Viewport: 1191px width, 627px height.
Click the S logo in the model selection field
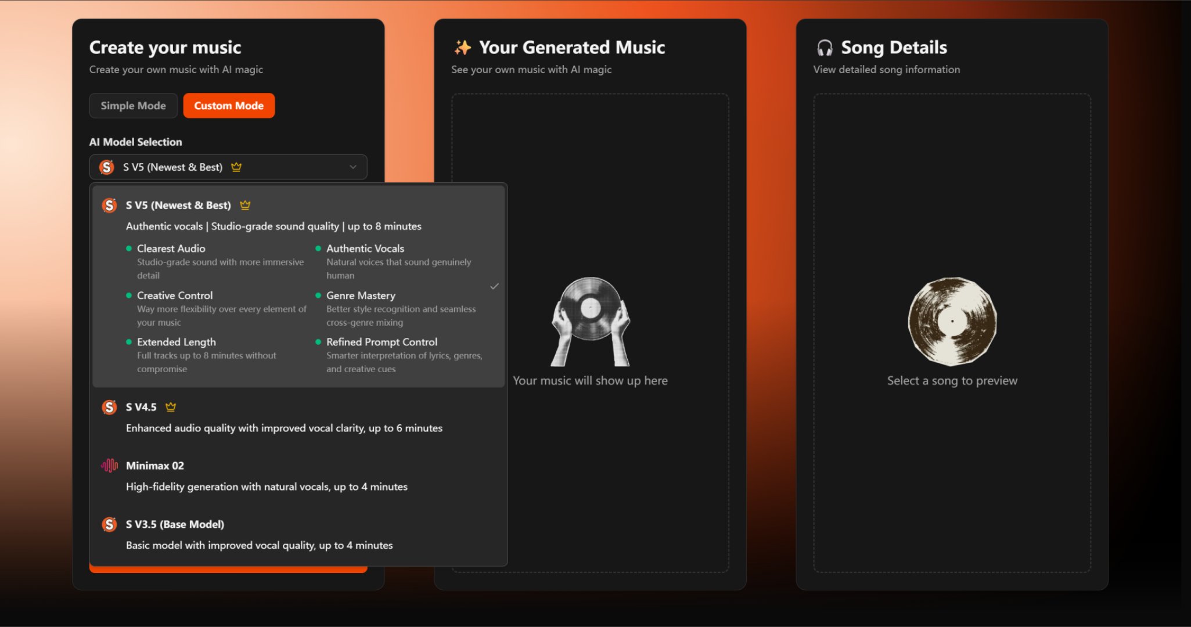(x=106, y=167)
